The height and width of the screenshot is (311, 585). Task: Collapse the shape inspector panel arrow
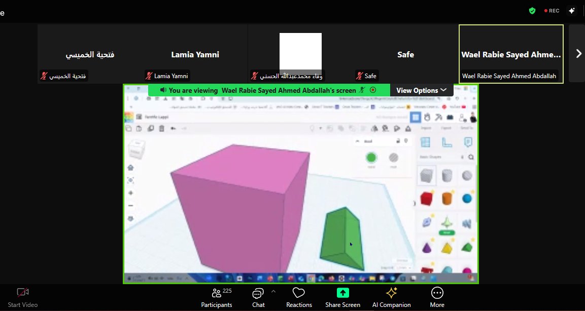tap(357, 141)
